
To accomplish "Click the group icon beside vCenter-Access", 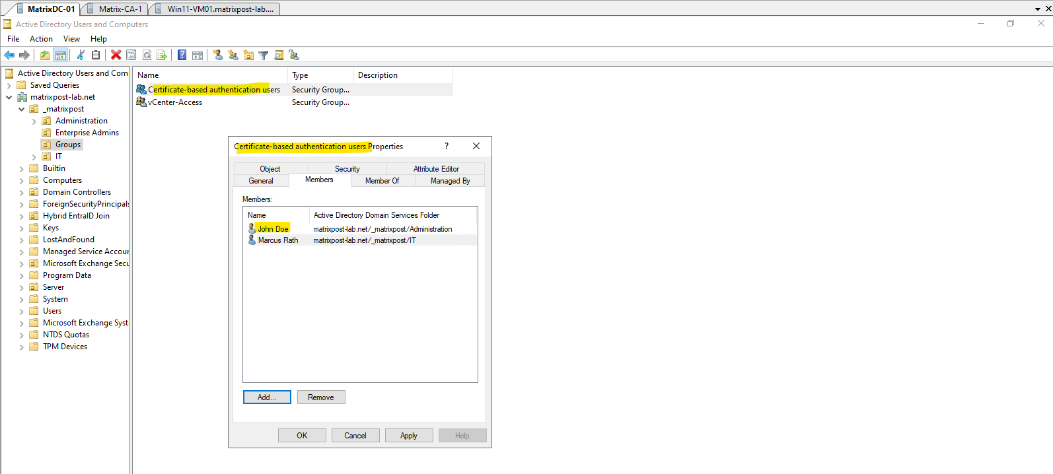I will tap(141, 102).
